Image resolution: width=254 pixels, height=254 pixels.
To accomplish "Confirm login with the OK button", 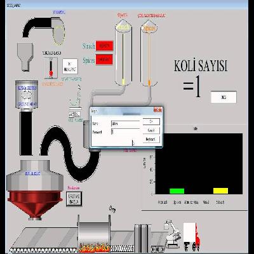I will coord(151,121).
